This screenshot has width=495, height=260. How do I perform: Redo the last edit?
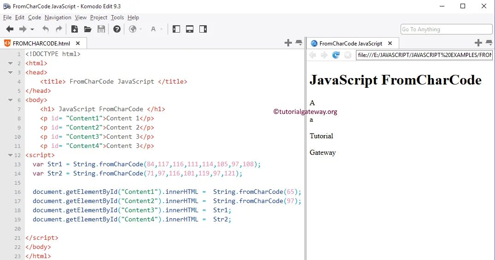(59, 29)
